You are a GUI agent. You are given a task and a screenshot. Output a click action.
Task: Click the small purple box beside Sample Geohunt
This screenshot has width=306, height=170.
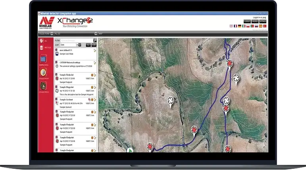pyautogui.click(x=56, y=99)
